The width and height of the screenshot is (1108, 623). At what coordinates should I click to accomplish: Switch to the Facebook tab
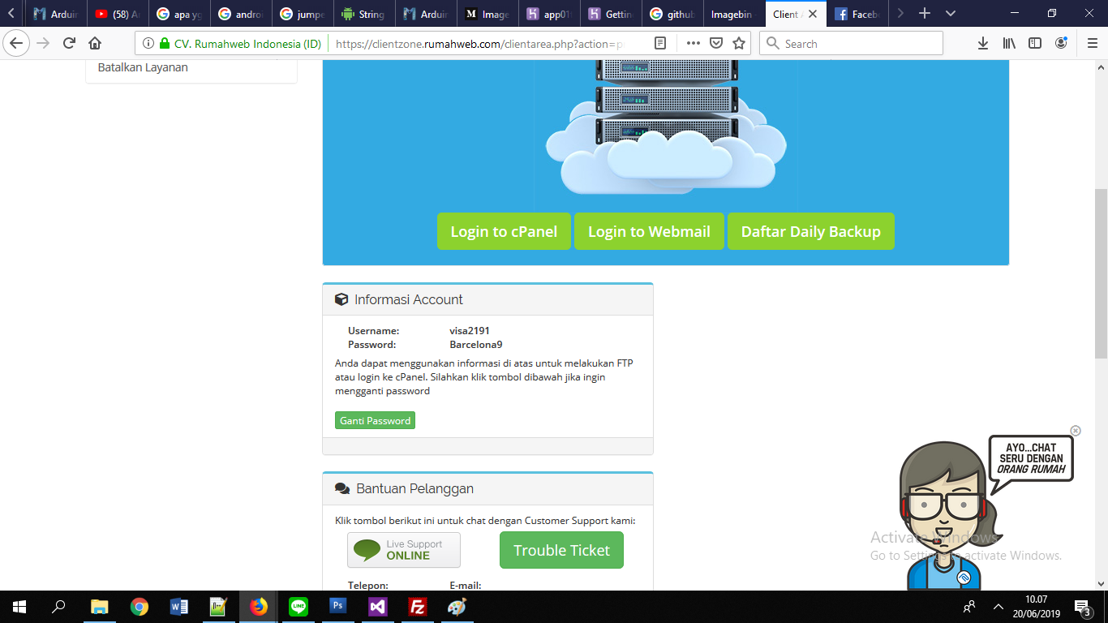coord(857,14)
